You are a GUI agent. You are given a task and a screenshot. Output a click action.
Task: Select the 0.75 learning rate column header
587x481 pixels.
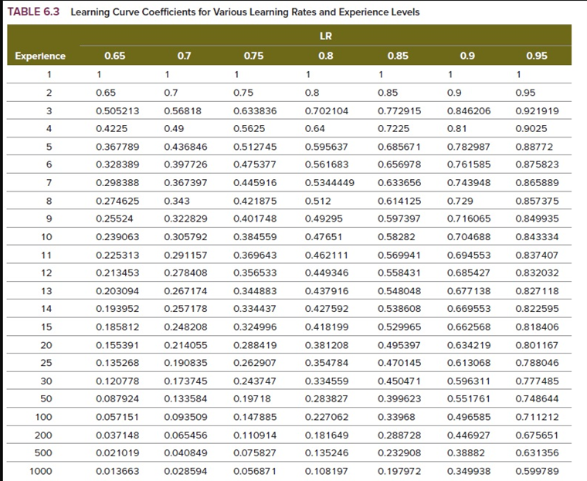[x=253, y=56]
